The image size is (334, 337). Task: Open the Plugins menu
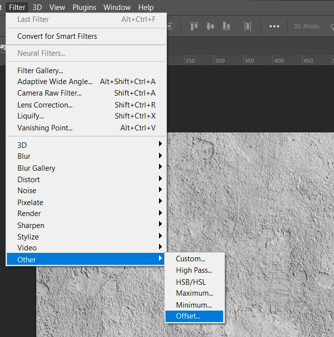coord(84,7)
